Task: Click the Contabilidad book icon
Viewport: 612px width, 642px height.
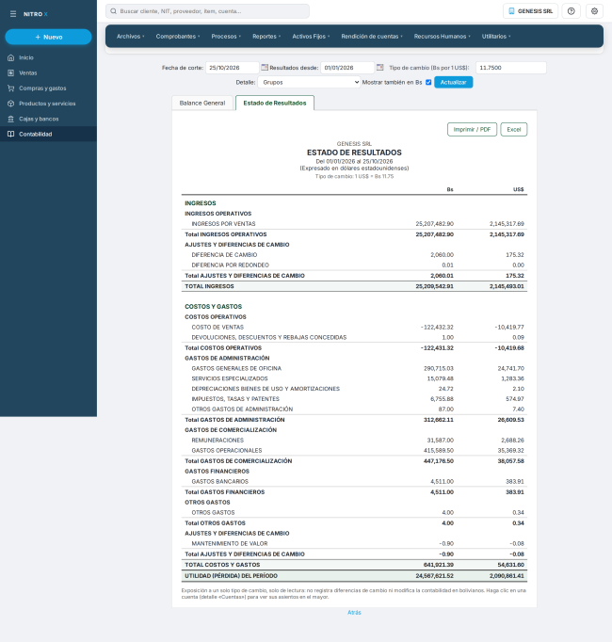Action: tap(11, 134)
